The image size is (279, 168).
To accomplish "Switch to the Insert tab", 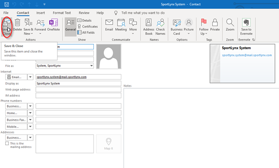I will (41, 13).
